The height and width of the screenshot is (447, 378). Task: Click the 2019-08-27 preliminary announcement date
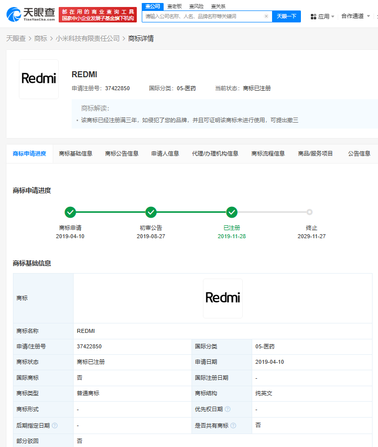[x=151, y=236]
